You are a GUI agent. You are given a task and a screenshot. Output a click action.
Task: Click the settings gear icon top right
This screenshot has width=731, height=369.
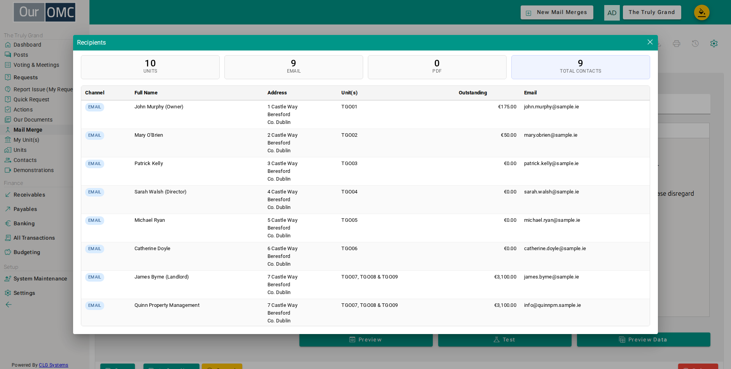tap(714, 44)
